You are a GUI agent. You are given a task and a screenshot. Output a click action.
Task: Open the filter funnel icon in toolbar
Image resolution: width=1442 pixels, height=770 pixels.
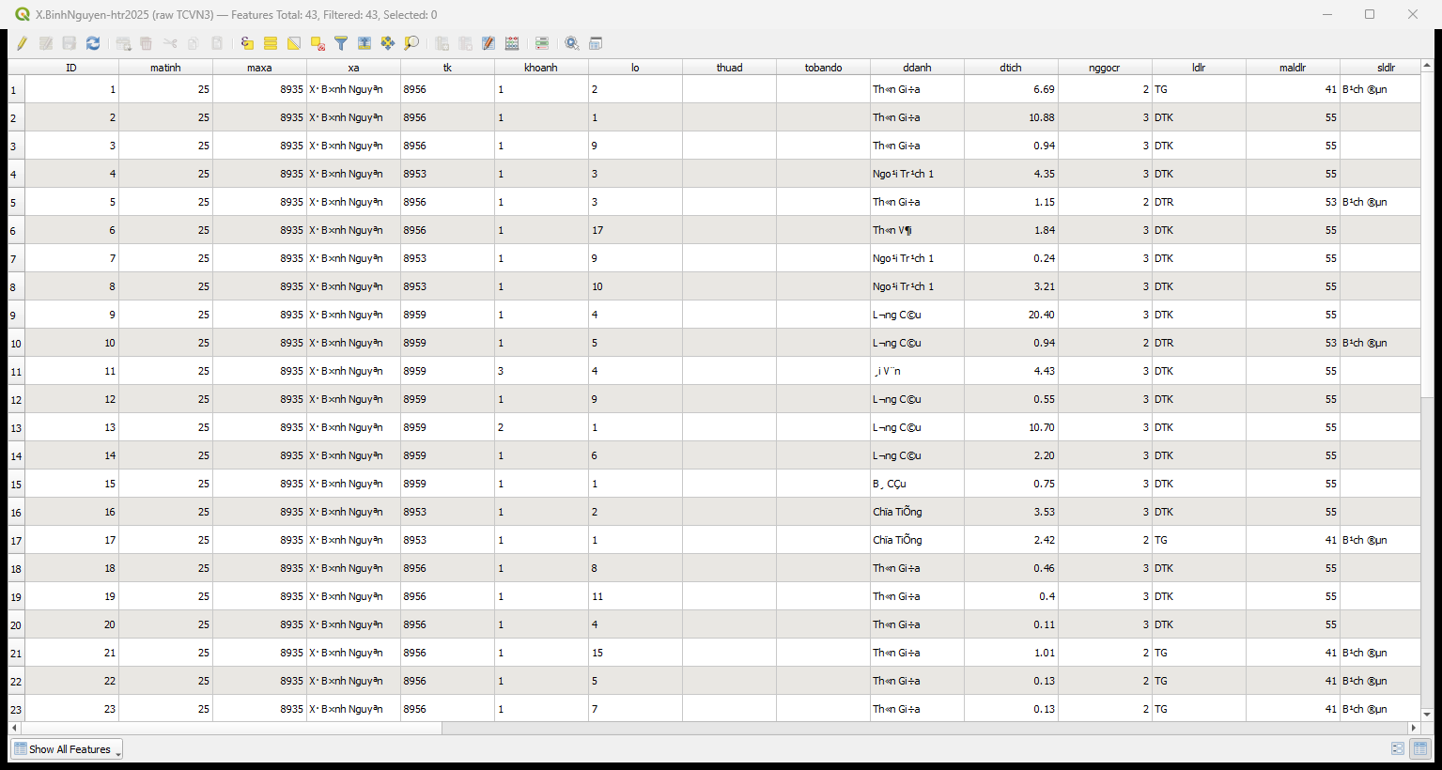point(341,43)
